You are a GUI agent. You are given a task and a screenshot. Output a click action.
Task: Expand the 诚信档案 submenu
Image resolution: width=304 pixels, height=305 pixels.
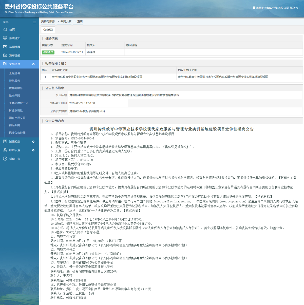pos(33,141)
